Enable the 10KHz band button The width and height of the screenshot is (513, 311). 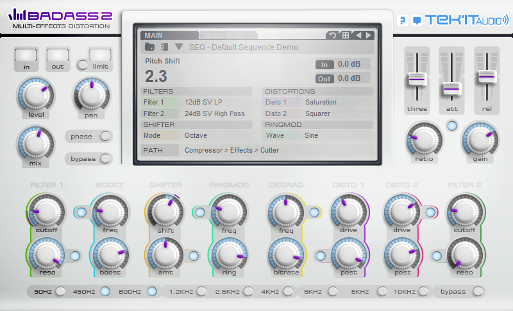click(423, 291)
